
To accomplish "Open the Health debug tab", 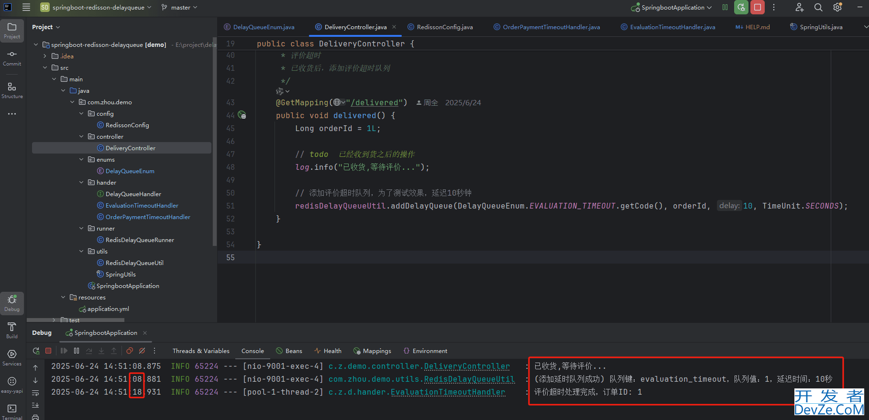I will (328, 351).
